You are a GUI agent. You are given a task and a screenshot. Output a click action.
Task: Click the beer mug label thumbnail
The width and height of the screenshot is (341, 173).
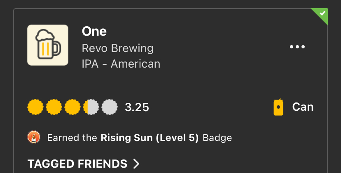click(48, 45)
